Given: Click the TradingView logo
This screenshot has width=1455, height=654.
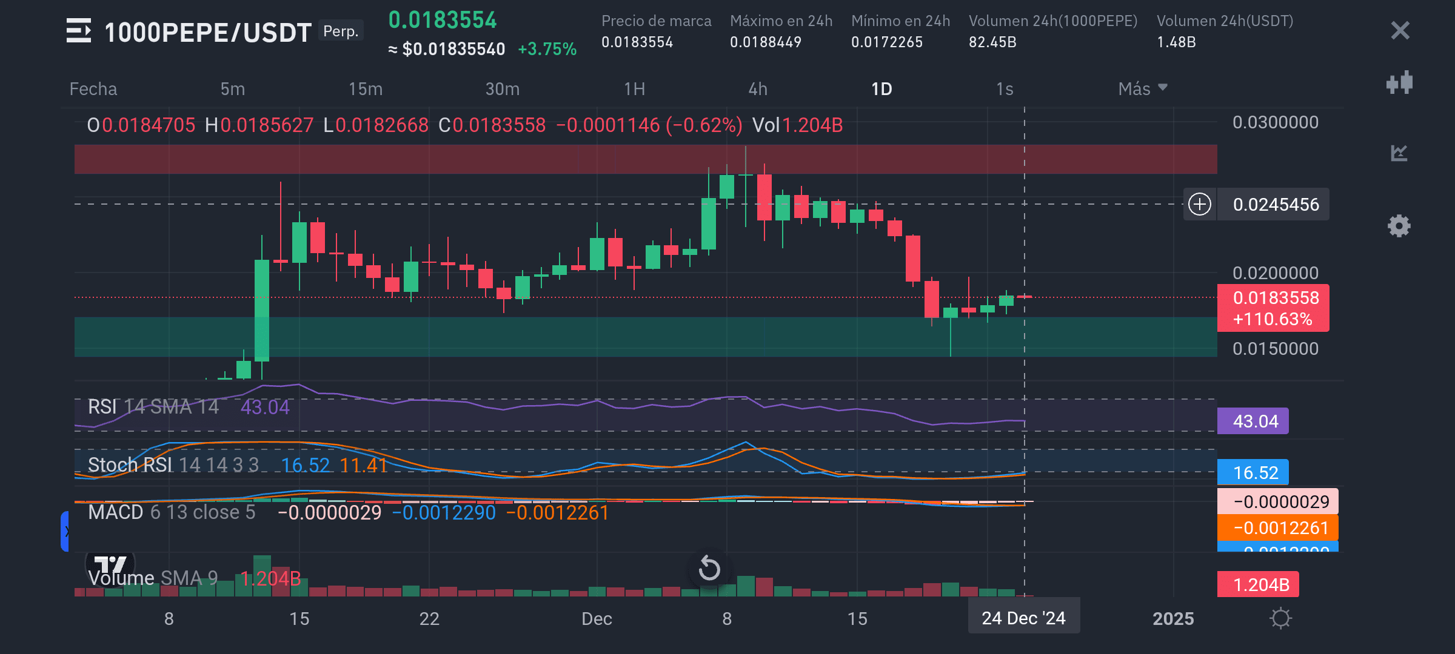Looking at the screenshot, I should click(110, 564).
